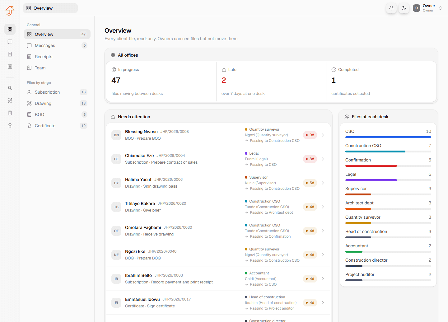Image resolution: width=448 pixels, height=322 pixels.
Task: Open the drawing tools icon in icon rail
Action: [x=10, y=100]
